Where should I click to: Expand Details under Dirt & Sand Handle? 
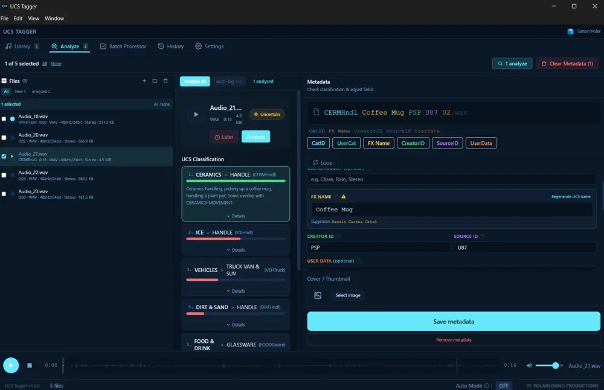(x=236, y=325)
